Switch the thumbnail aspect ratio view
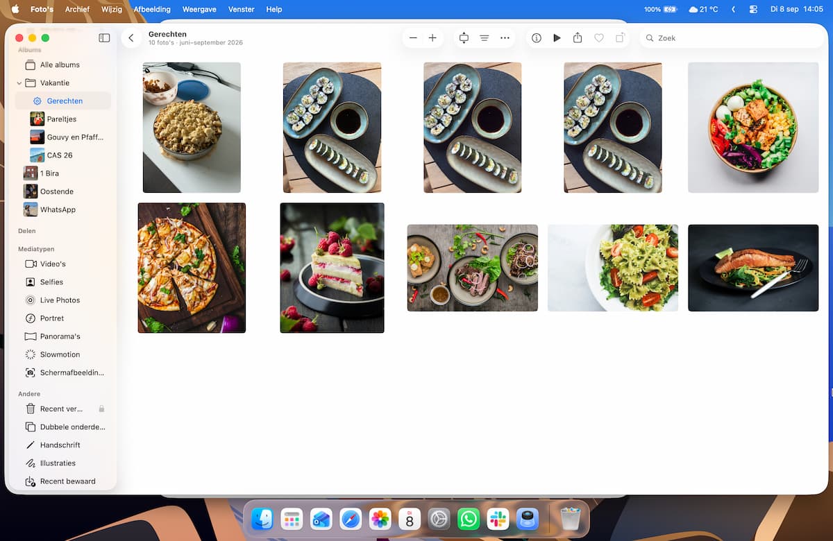 pos(464,38)
